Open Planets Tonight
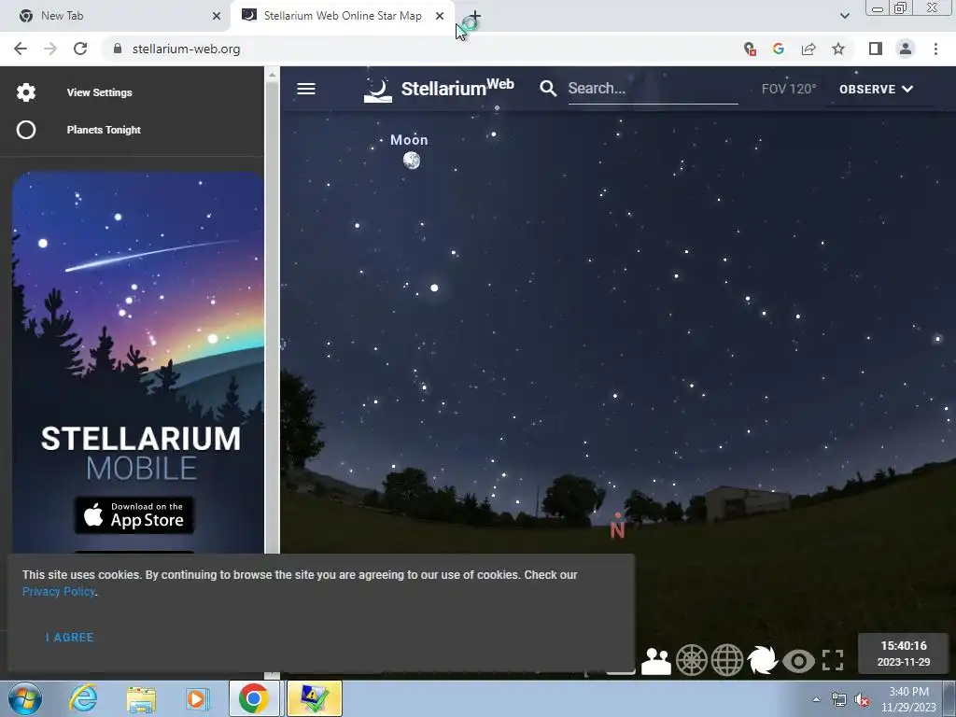The width and height of the screenshot is (956, 717). (104, 130)
